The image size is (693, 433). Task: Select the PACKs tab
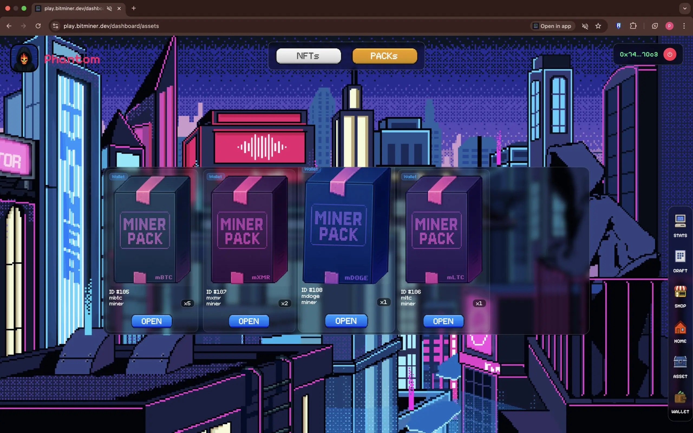384,56
